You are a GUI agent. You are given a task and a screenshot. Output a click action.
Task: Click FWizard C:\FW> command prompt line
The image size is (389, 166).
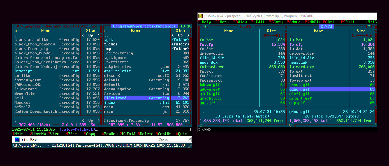click(287, 130)
